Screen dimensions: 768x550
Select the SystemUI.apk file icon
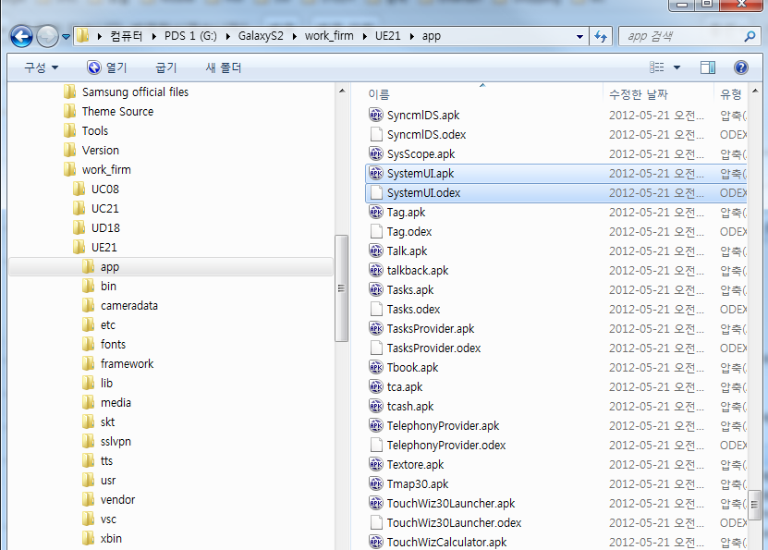[x=375, y=174]
